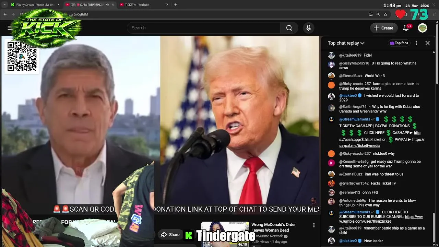
Task: Click @Earth-Angel74 avatar in chat
Action: coord(331,108)
